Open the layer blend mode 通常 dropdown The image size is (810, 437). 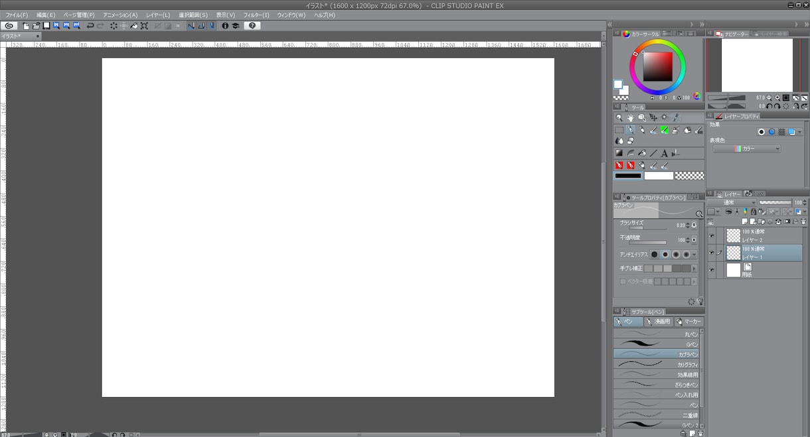[731, 203]
